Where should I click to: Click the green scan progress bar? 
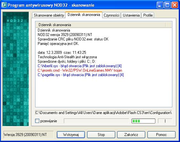point(143,121)
